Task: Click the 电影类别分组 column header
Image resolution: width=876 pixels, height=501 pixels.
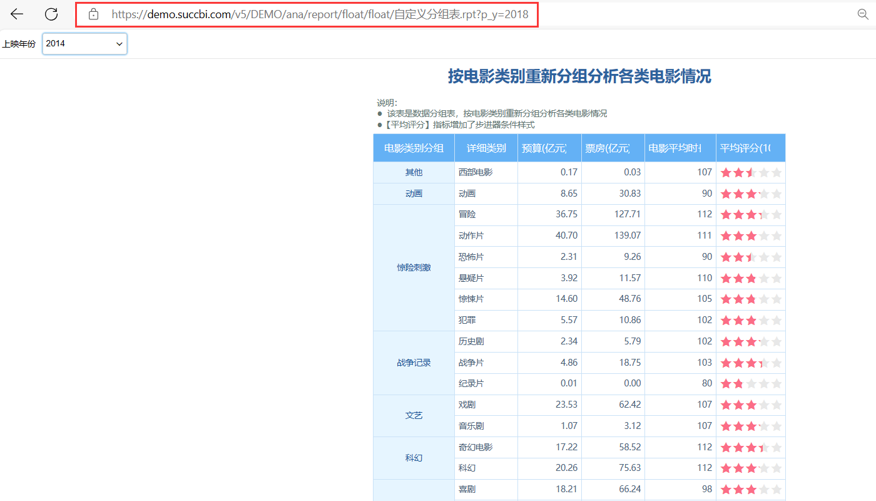Action: (414, 148)
